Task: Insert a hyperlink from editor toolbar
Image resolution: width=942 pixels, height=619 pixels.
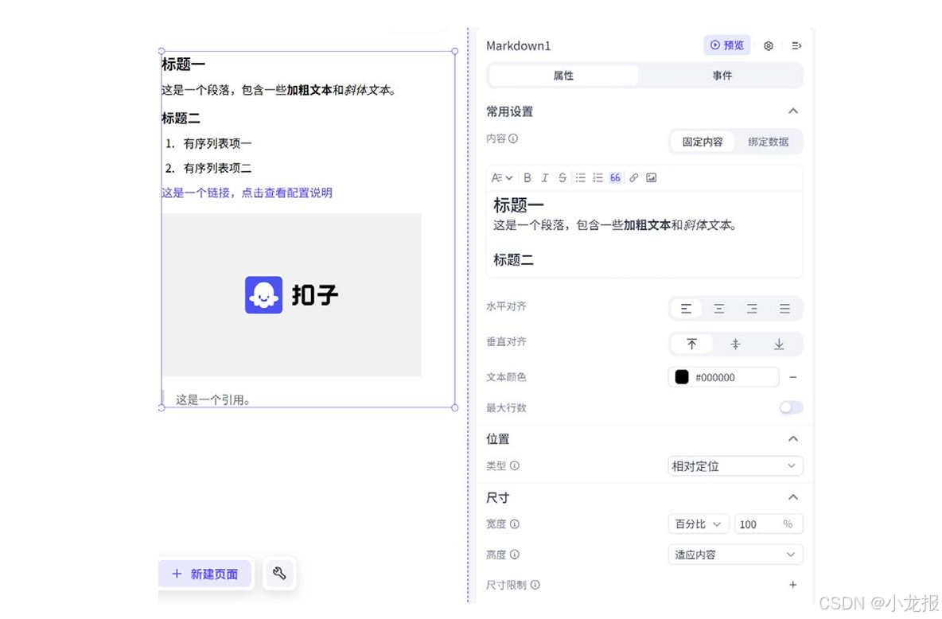Action: pos(633,178)
